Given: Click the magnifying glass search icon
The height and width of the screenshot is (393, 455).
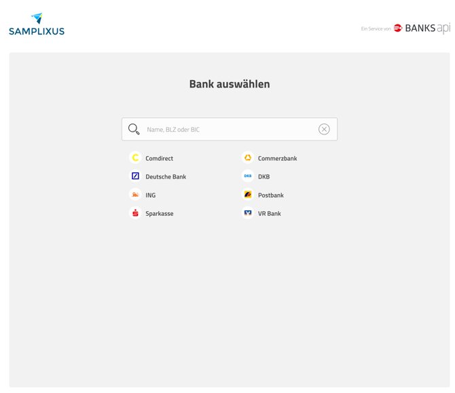Looking at the screenshot, I should tap(134, 129).
